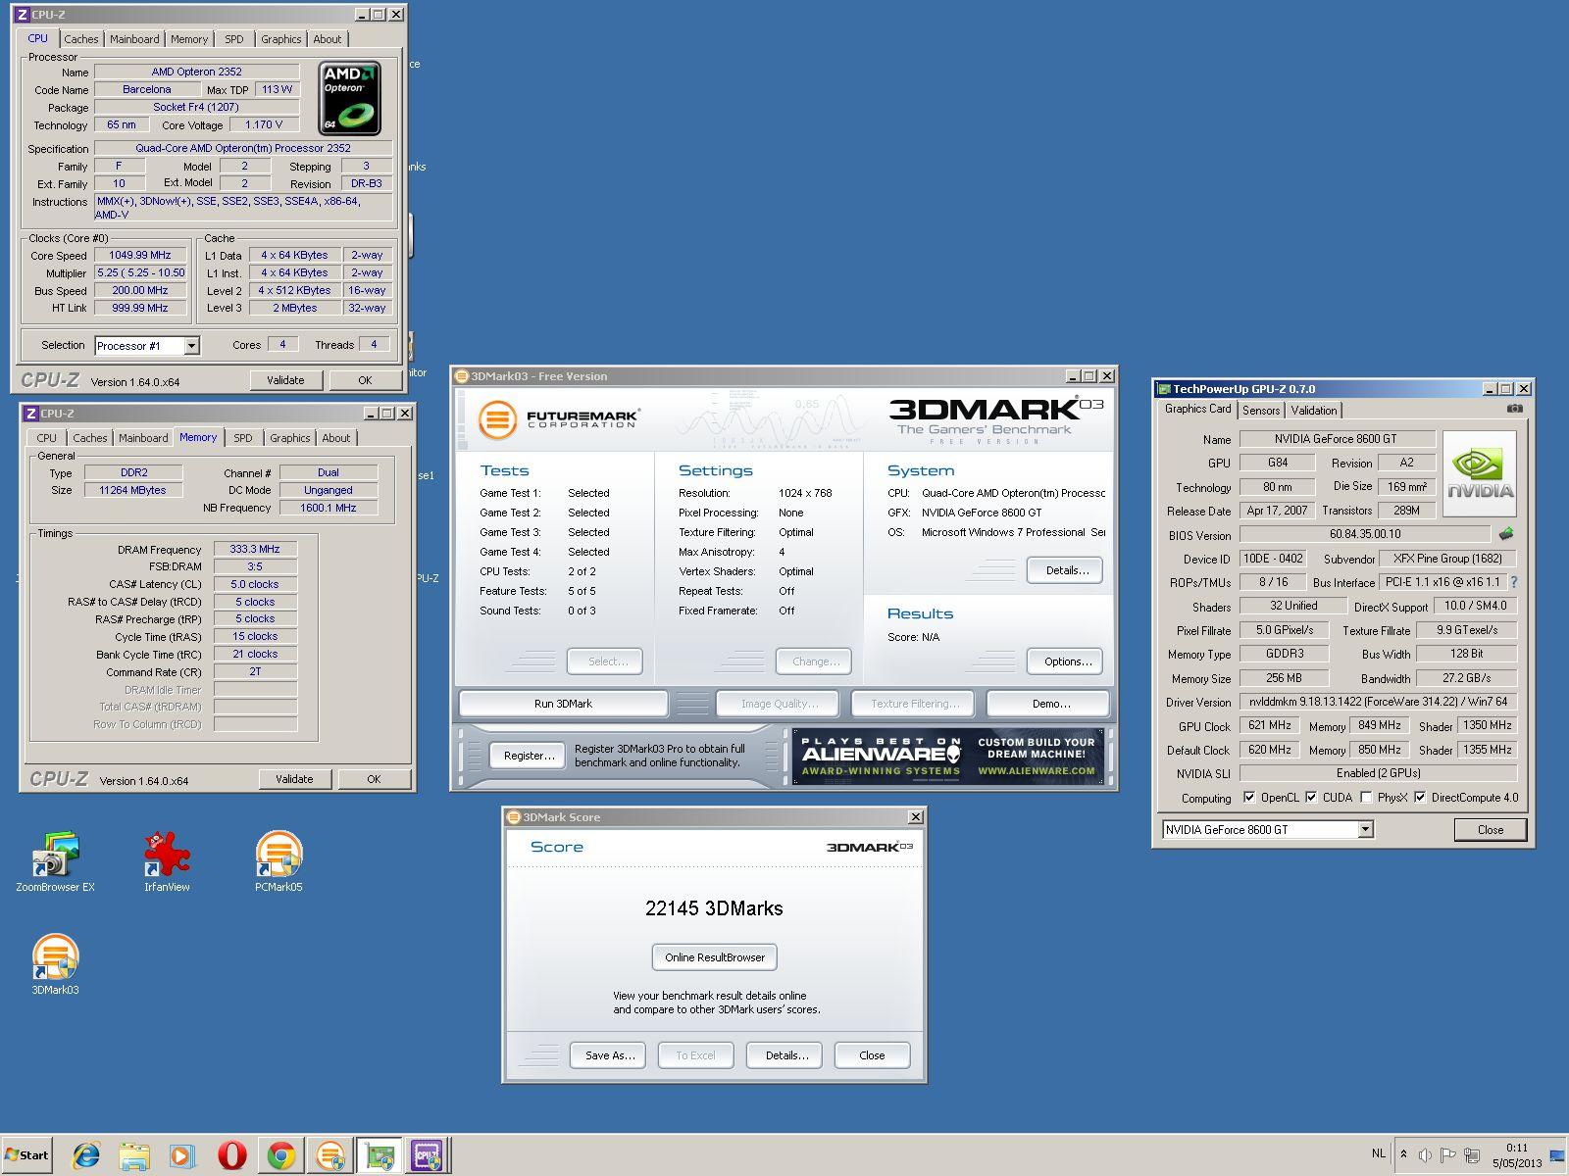Switch to SPD tab in top CPU-Z
The image size is (1569, 1176).
233,39
